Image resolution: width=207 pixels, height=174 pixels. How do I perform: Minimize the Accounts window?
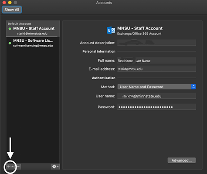click(x=10, y=3)
